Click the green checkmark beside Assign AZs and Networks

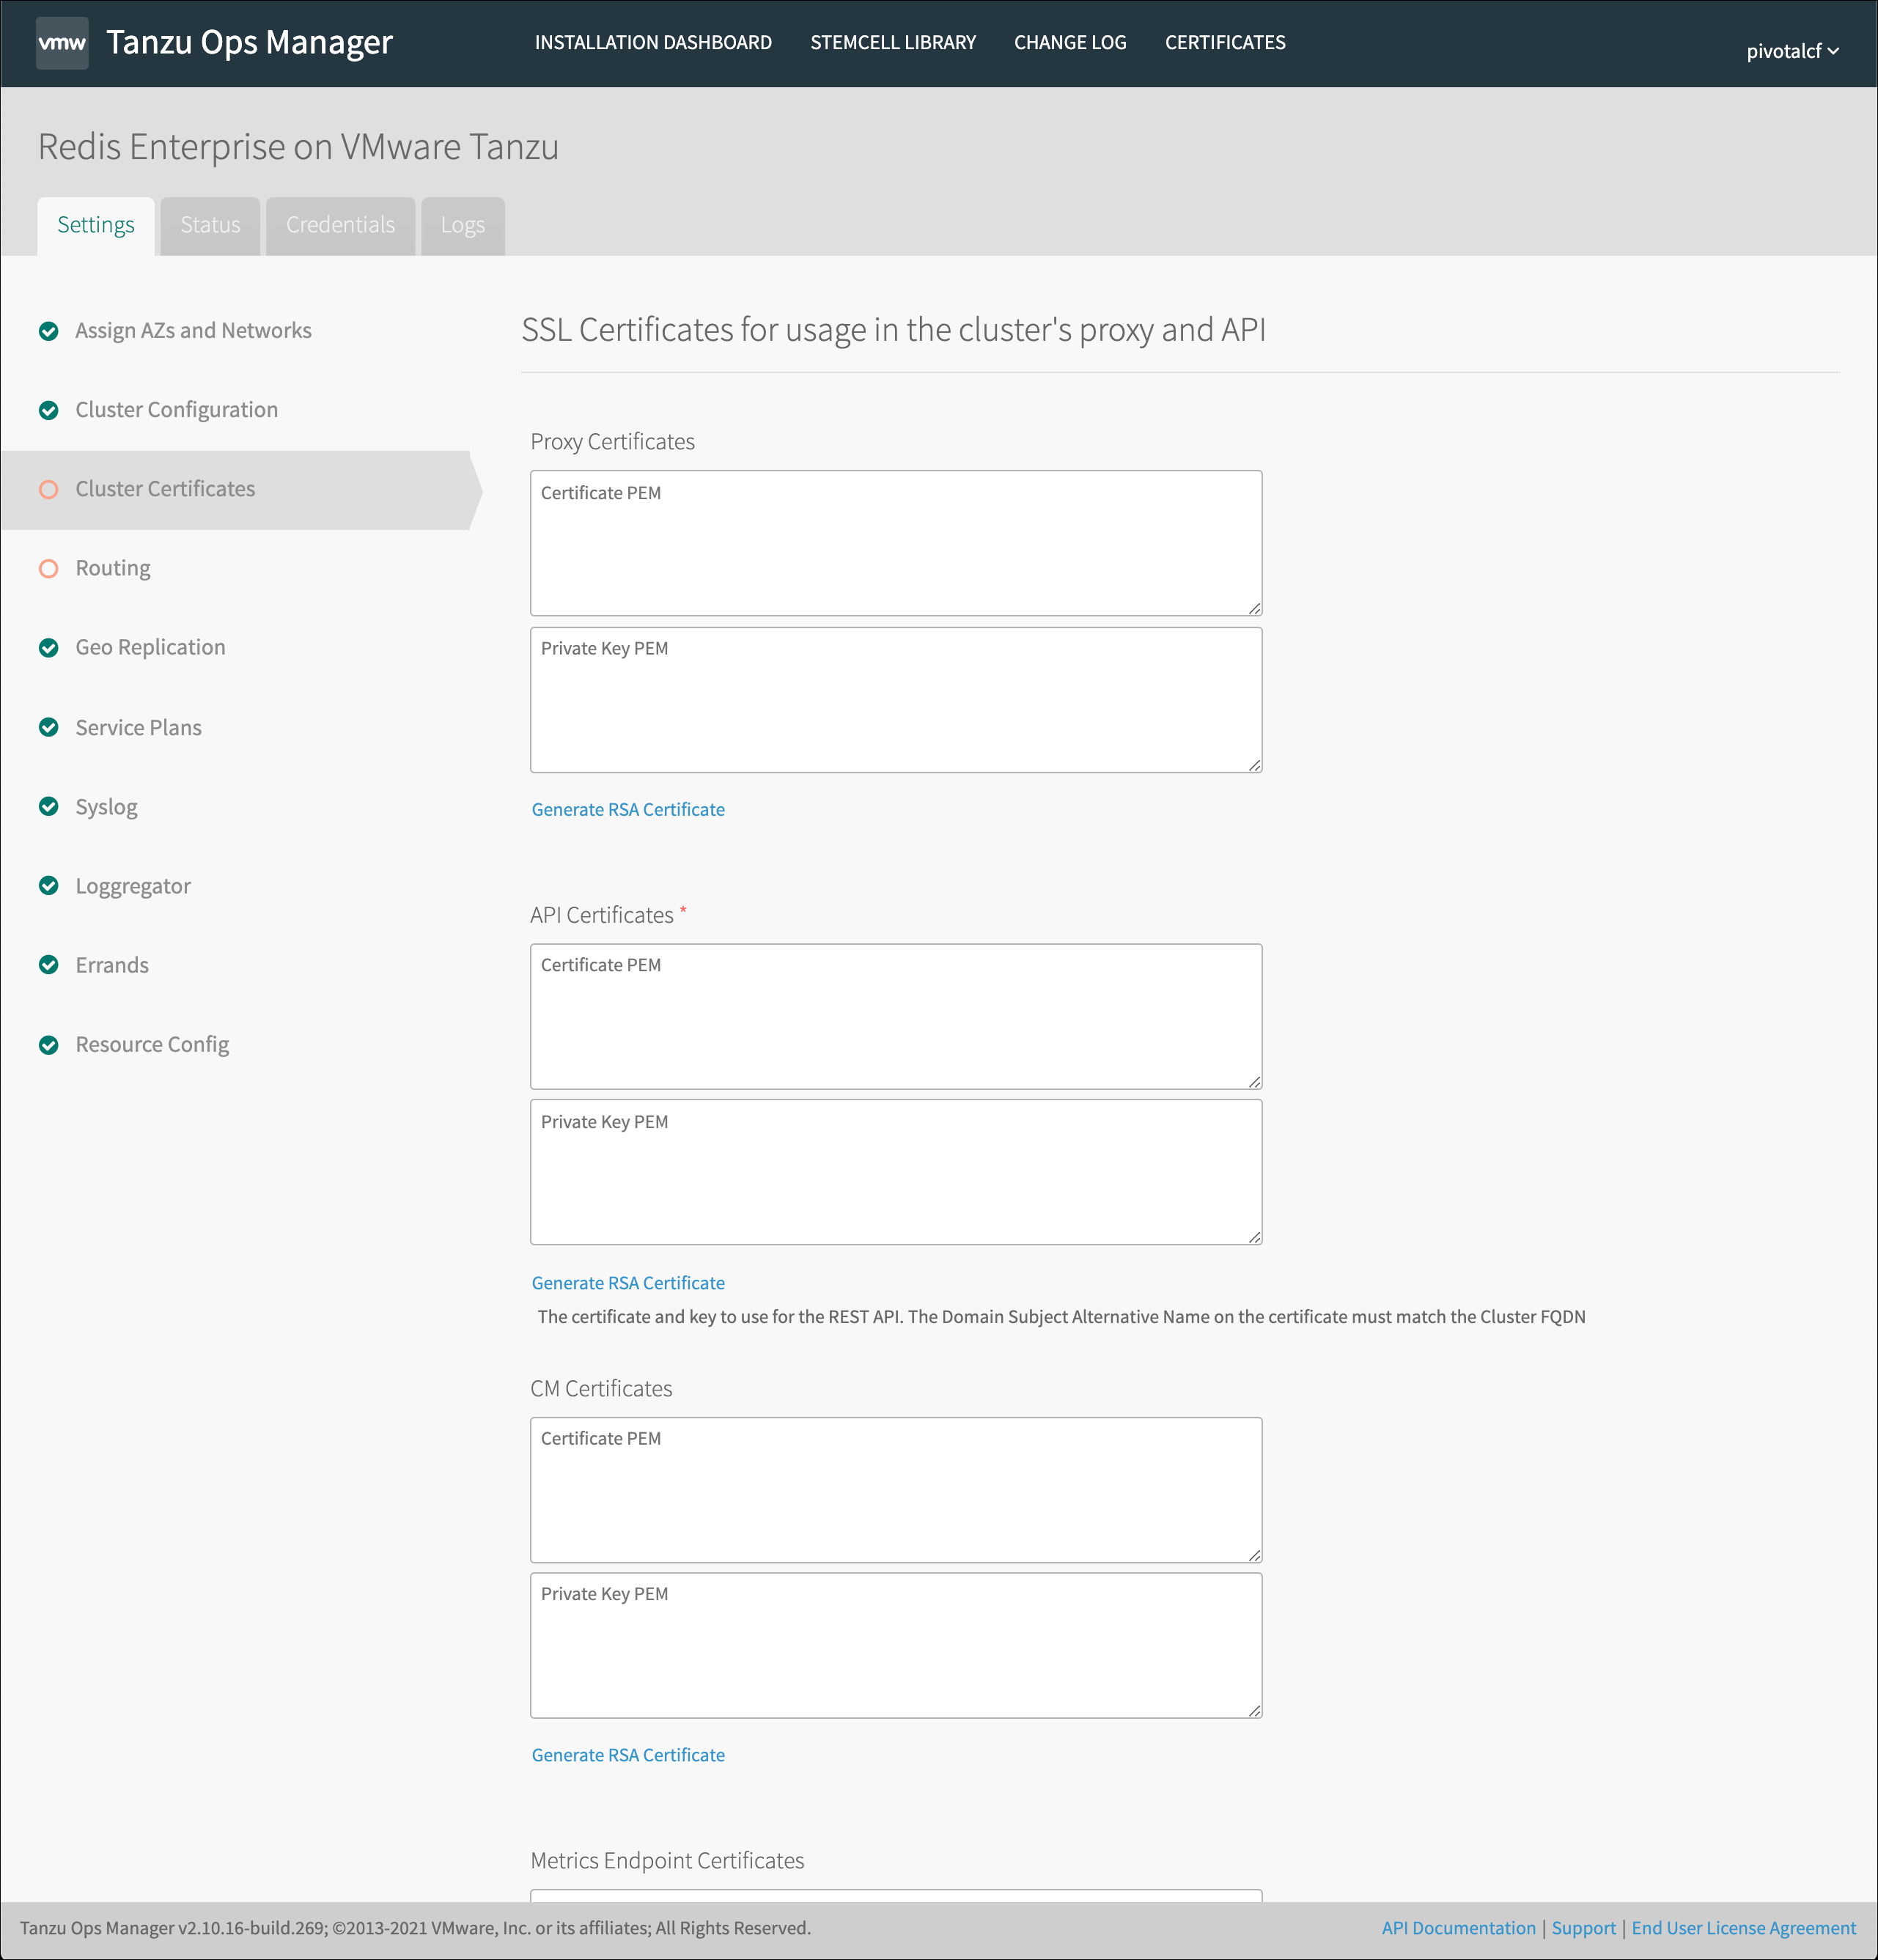48,331
